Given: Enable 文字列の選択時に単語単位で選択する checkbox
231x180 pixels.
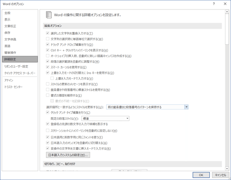Looking at the screenshot, I should [47, 39].
